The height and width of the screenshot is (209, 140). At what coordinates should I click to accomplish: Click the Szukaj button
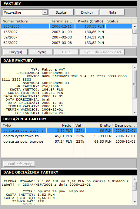tap(61, 12)
